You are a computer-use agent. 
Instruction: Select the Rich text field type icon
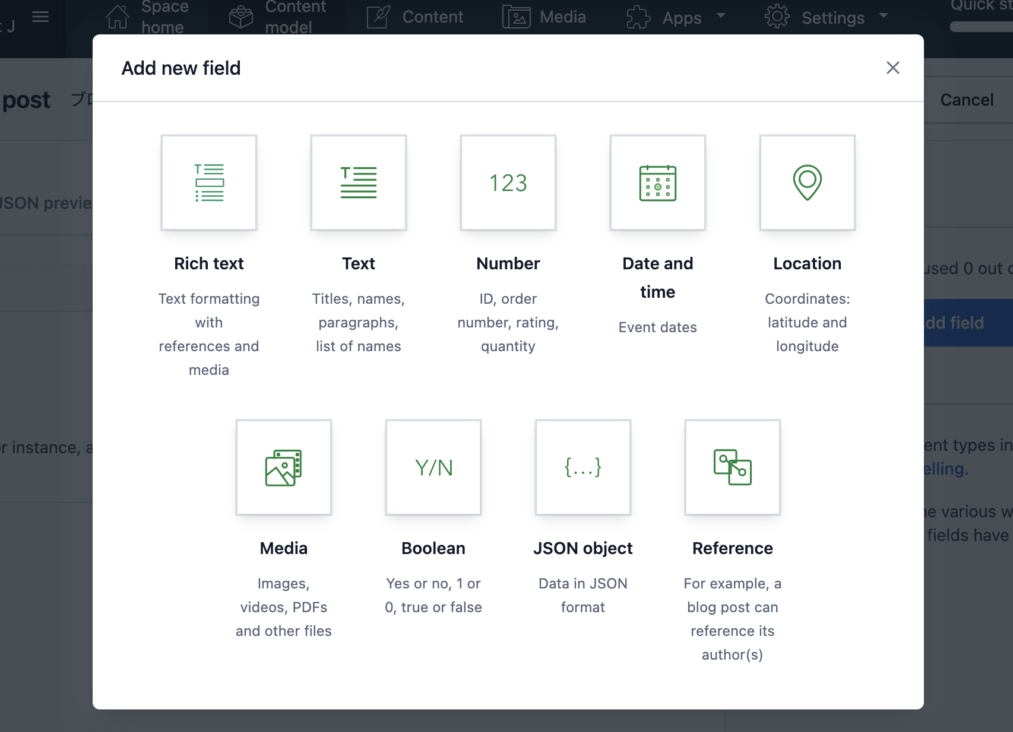pos(209,183)
